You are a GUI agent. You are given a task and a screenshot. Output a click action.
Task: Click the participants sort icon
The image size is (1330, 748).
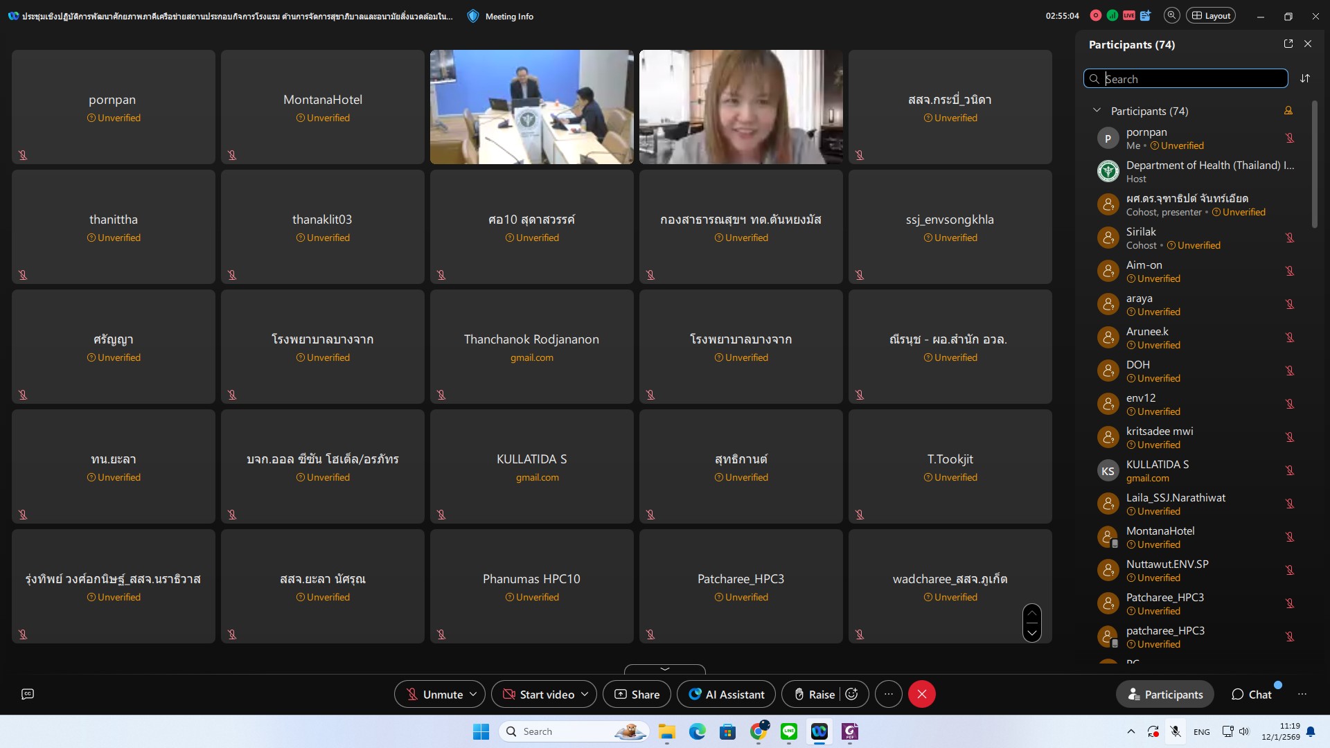1305,78
